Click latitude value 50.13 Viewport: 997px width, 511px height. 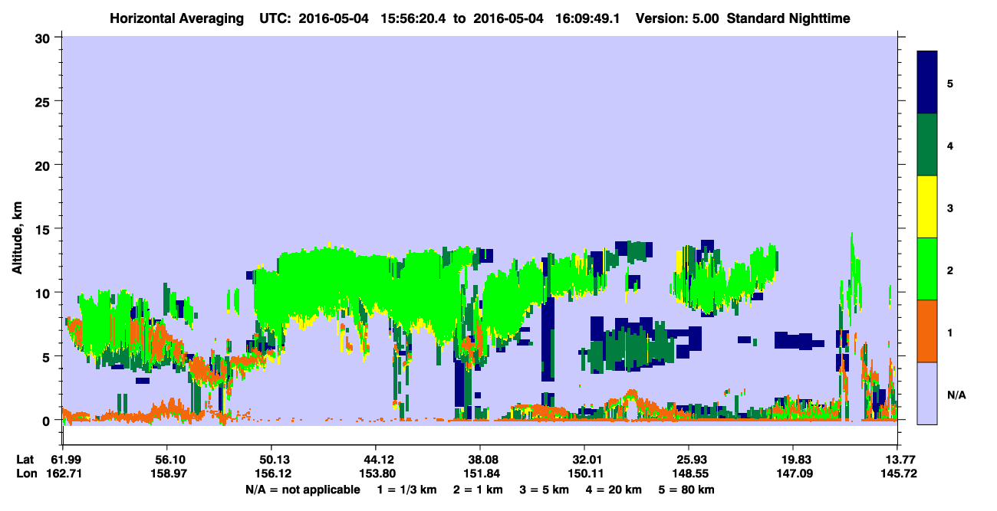coord(271,459)
